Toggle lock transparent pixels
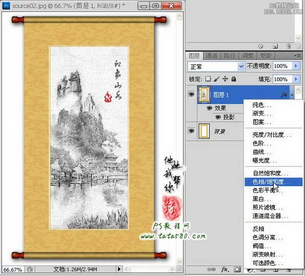 (208, 79)
